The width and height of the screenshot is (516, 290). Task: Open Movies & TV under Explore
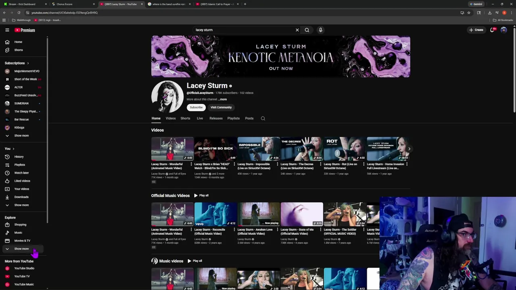click(x=23, y=241)
